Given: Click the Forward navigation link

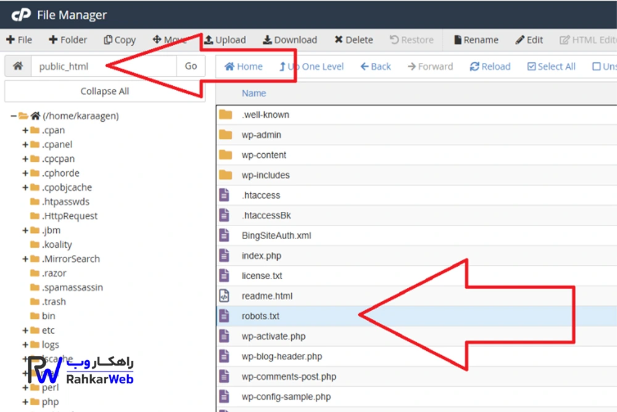Looking at the screenshot, I should coord(431,67).
